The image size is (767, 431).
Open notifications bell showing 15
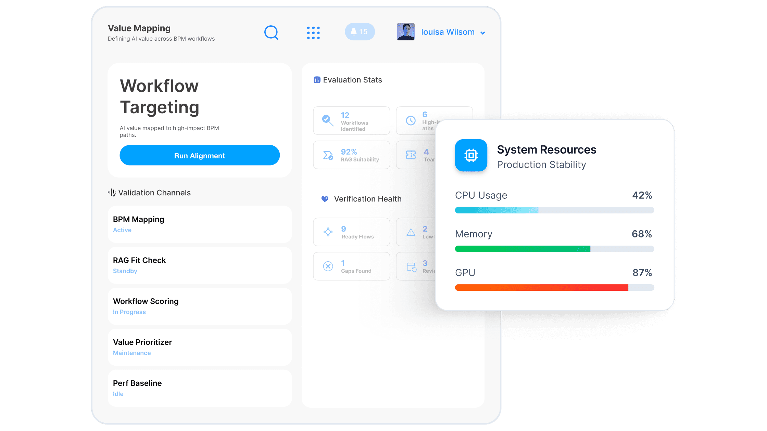pos(360,32)
